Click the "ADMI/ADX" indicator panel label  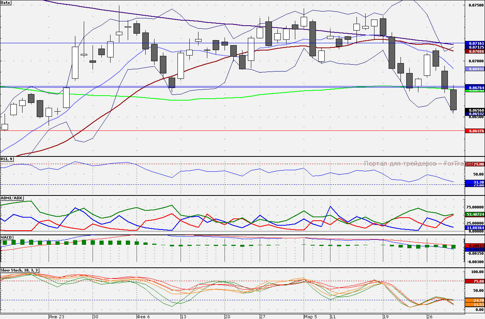(x=11, y=198)
